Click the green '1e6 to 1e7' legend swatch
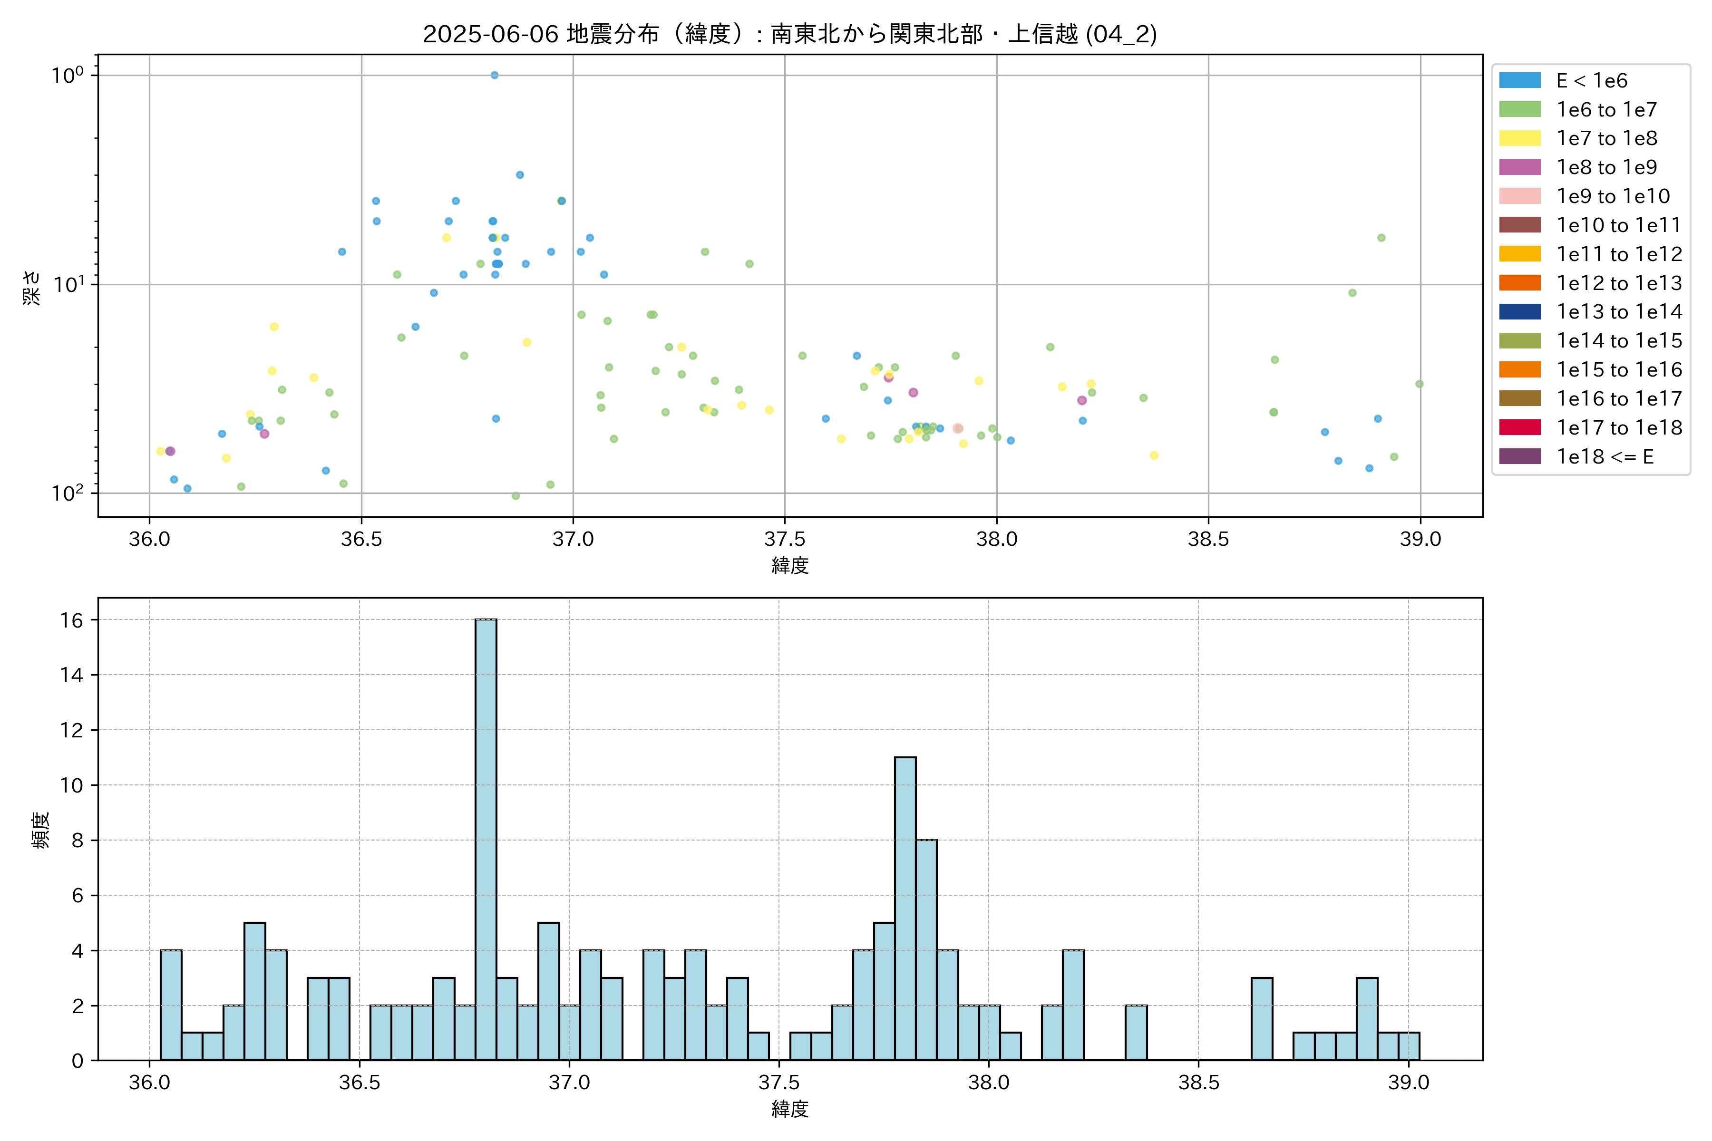 (1520, 109)
